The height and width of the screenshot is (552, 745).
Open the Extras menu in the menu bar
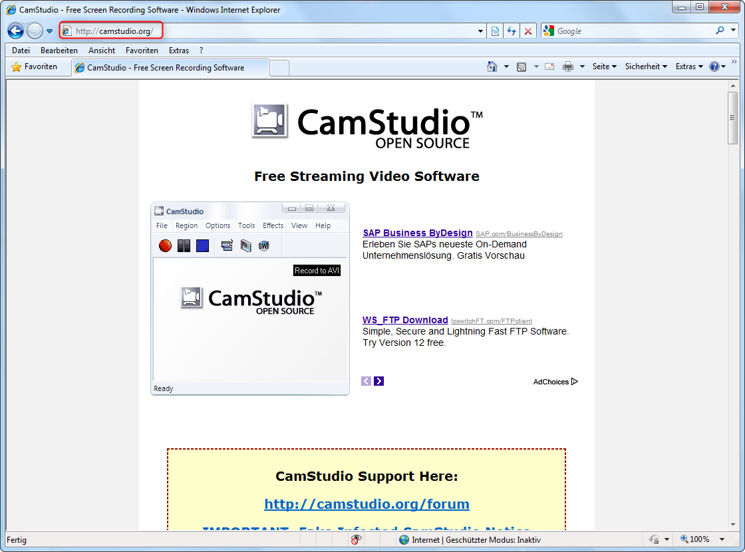pos(178,50)
